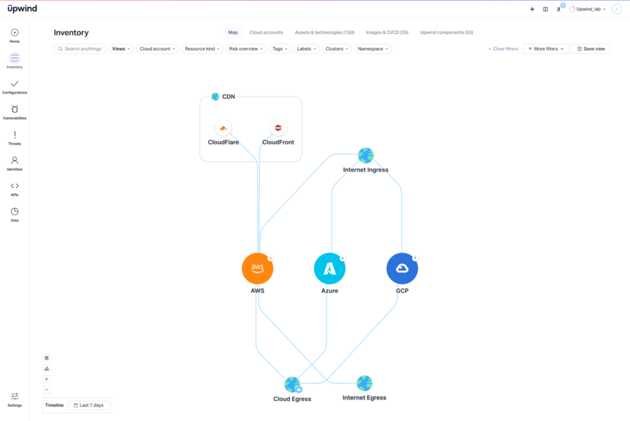Open Images & CI/CD (25) tab
This screenshot has width=630, height=421.
coord(387,33)
